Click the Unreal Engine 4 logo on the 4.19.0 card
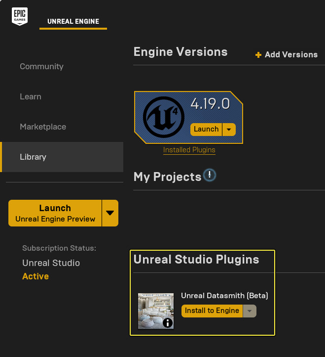The width and height of the screenshot is (325, 357). pos(164,117)
